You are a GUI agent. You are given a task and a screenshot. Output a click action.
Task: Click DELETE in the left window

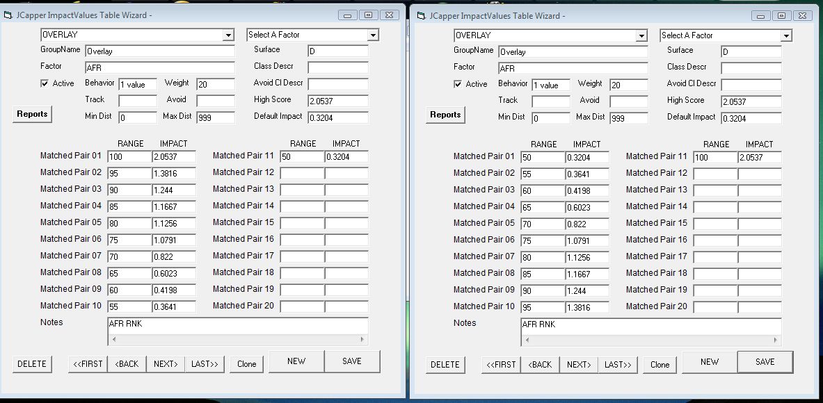[x=32, y=364]
